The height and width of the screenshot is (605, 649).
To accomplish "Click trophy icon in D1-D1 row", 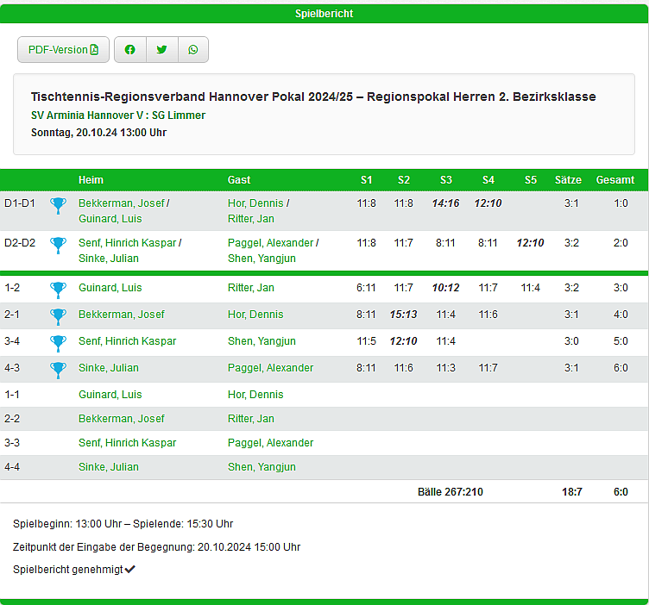I will click(58, 205).
